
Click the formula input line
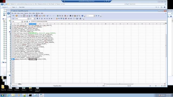[99, 22]
